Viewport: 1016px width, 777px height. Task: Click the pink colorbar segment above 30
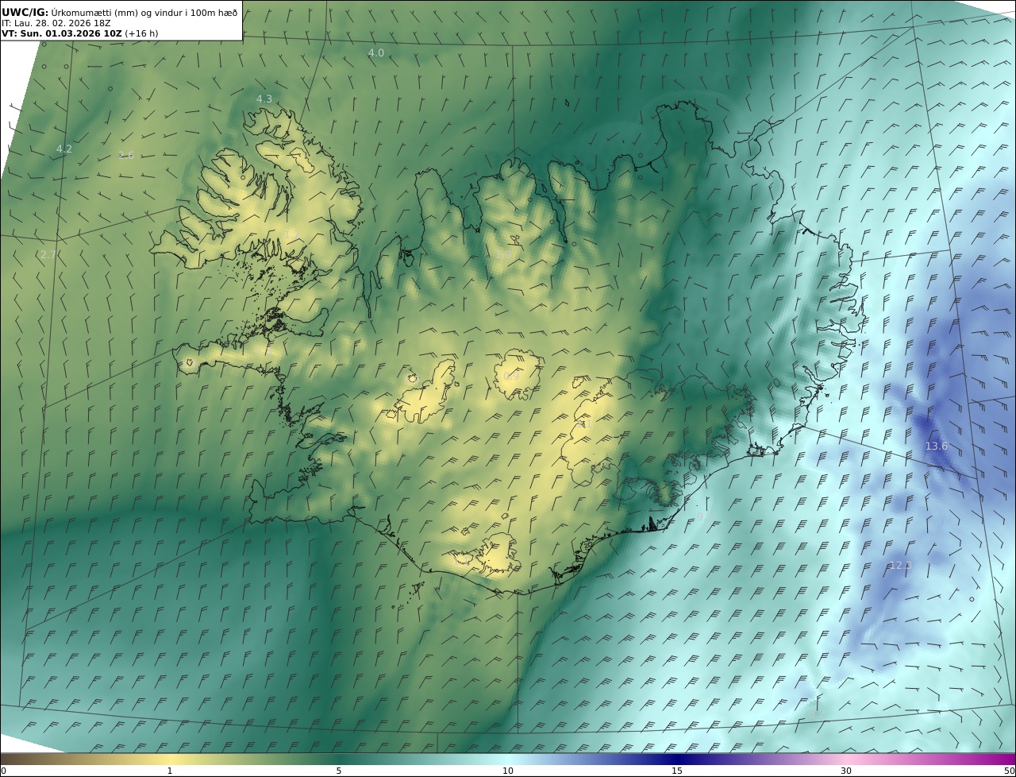point(846,759)
